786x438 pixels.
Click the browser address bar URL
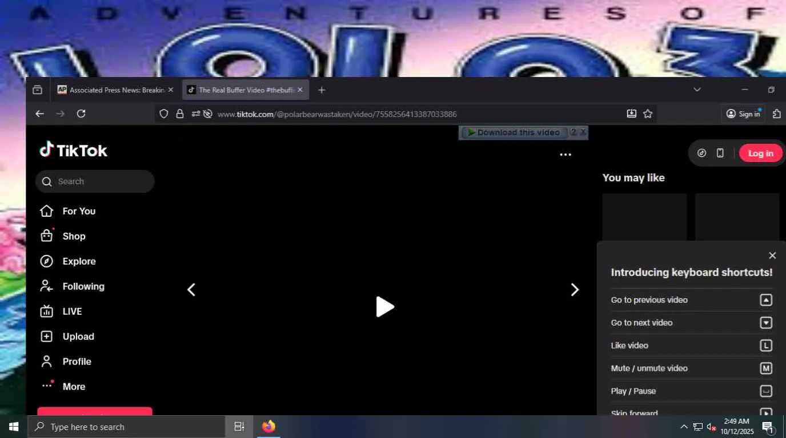[337, 114]
